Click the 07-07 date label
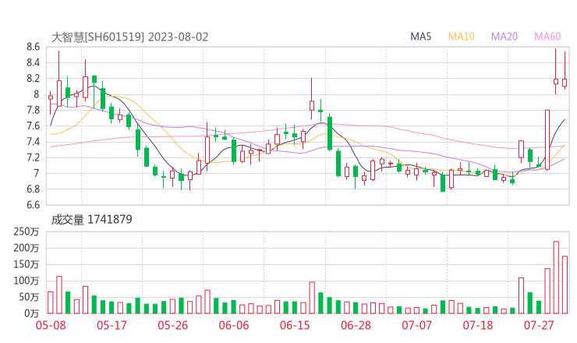 (x=416, y=325)
